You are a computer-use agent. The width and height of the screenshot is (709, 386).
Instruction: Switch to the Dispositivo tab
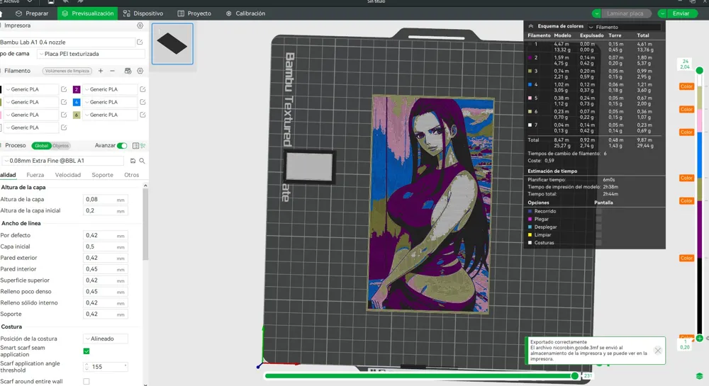point(143,13)
